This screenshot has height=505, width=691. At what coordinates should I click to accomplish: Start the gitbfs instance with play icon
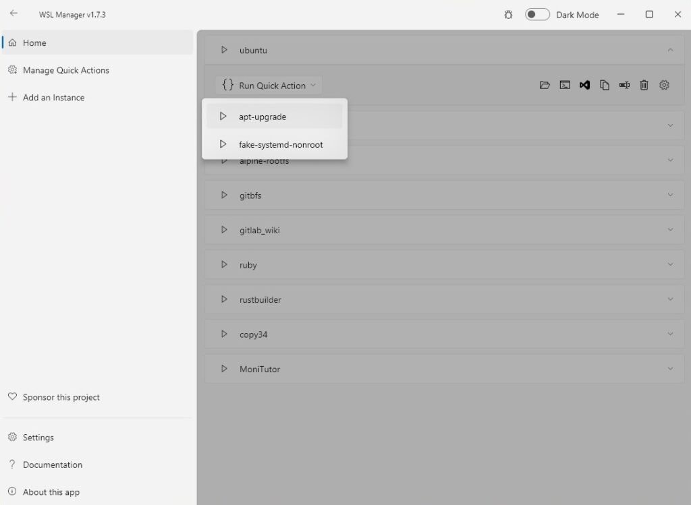click(x=225, y=196)
